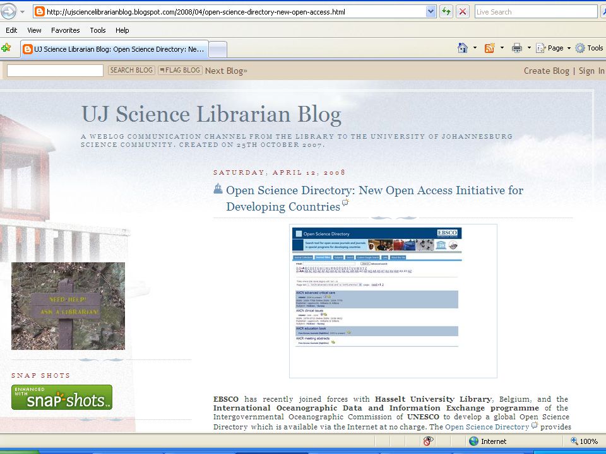Click the 100% zoom level control
Screen dimensions: 606x454
(585, 441)
